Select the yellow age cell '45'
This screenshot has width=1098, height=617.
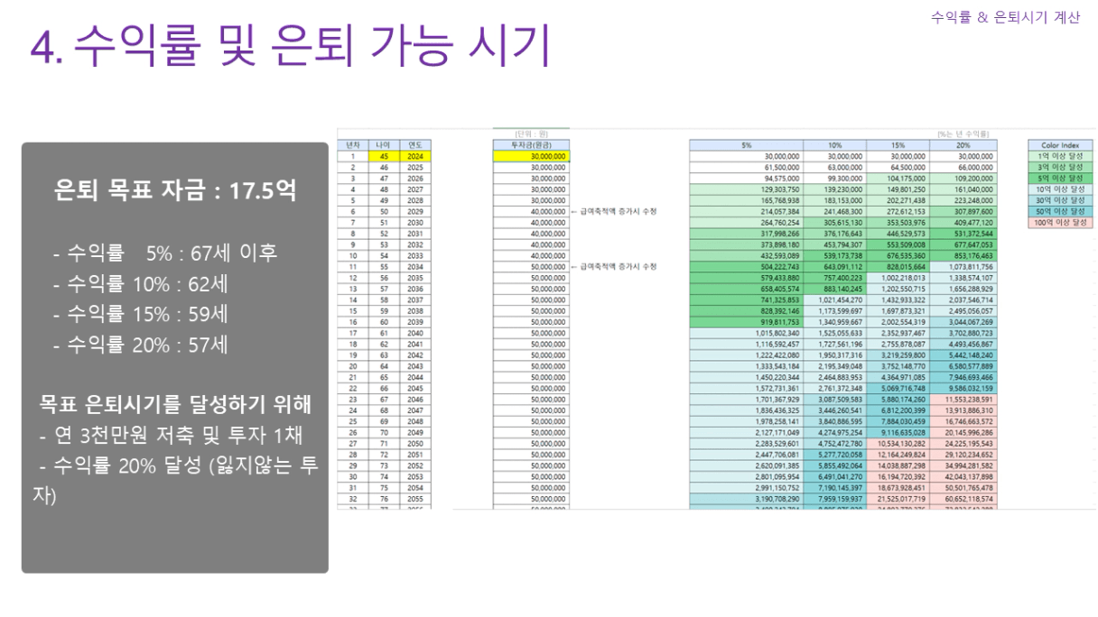[382, 156]
